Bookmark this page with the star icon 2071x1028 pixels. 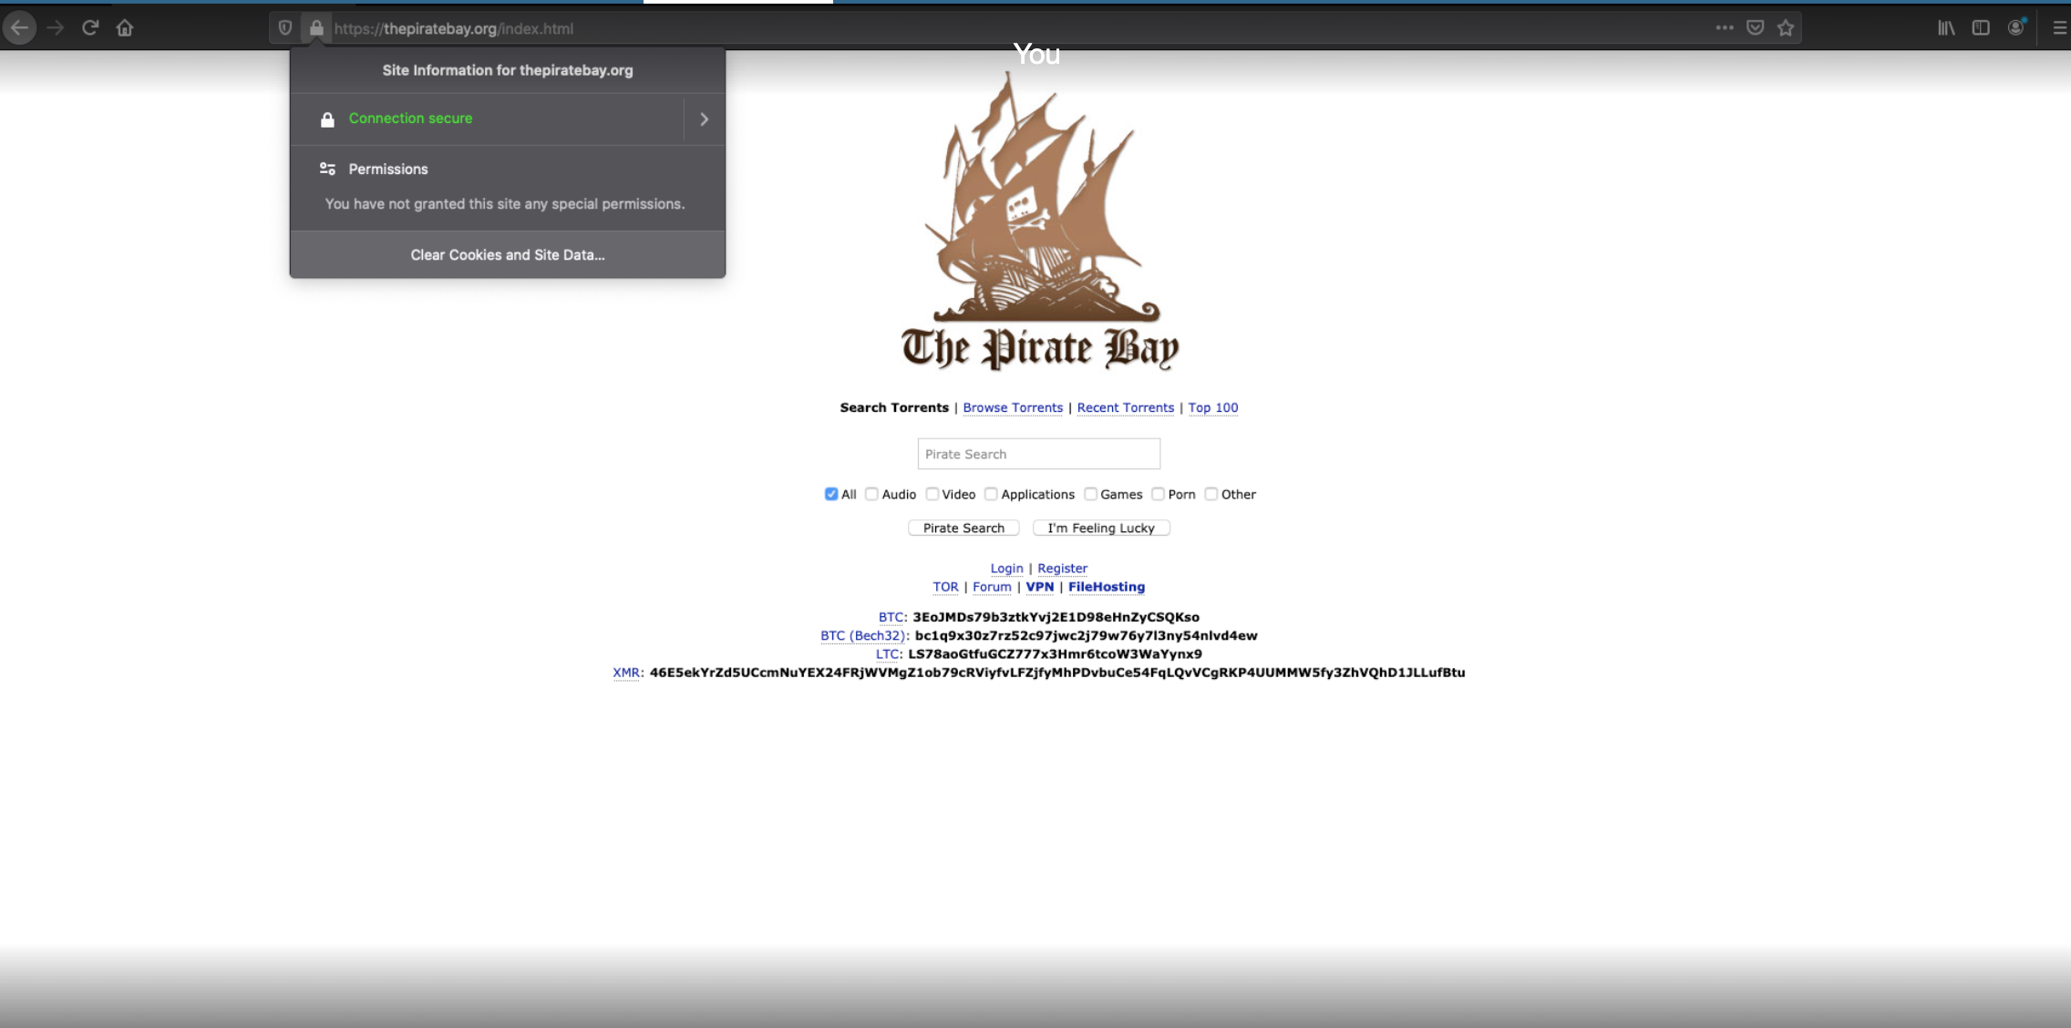[1783, 27]
